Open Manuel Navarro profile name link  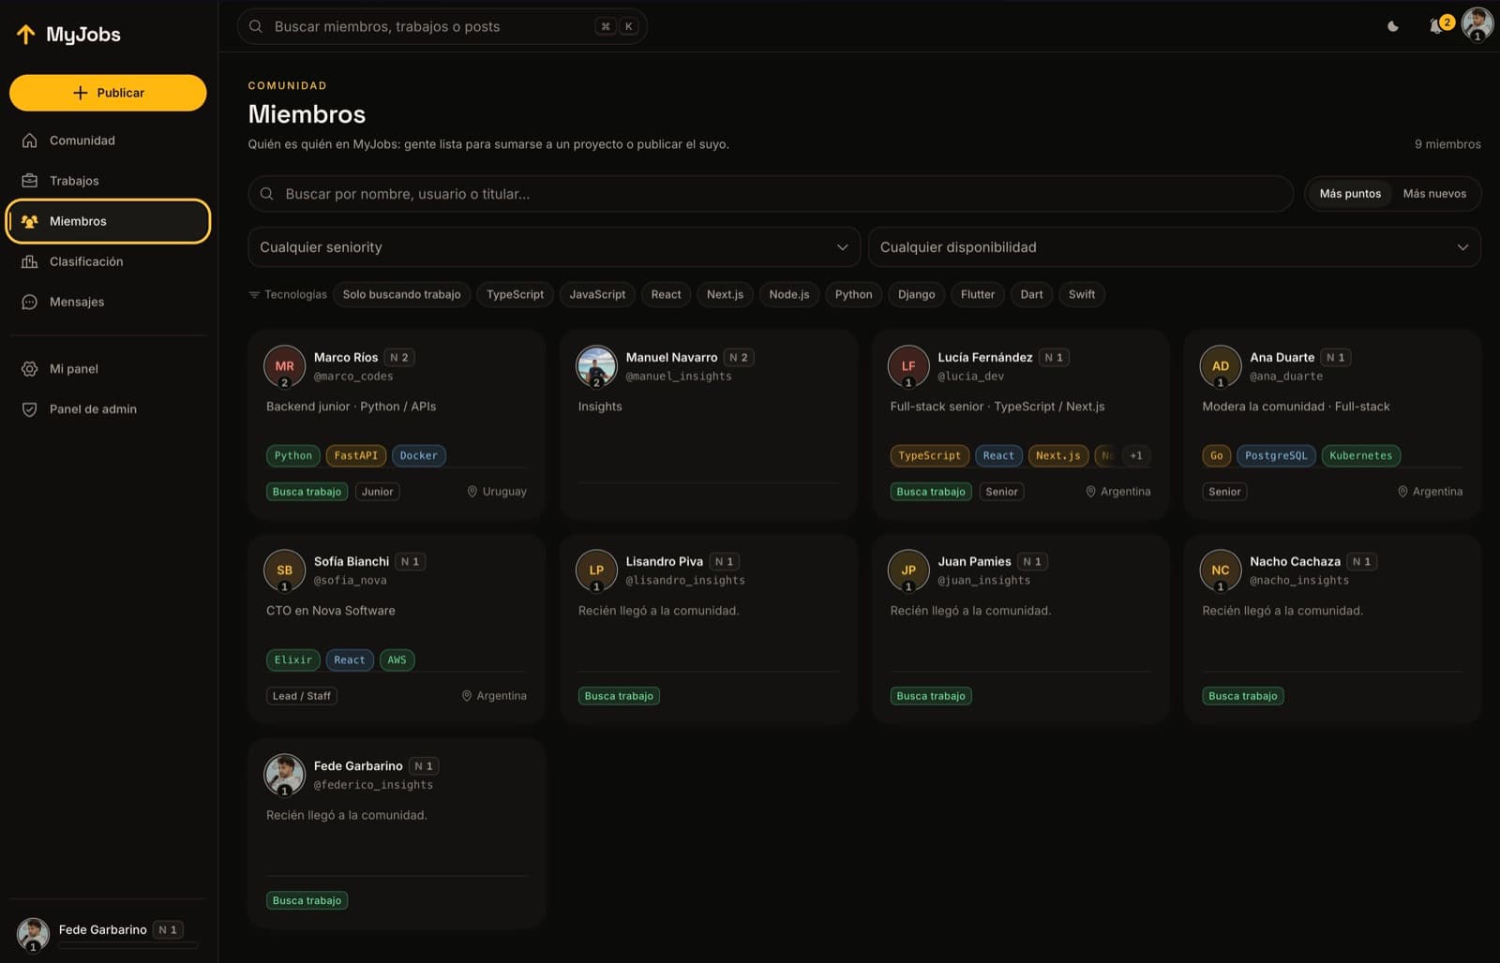671,358
